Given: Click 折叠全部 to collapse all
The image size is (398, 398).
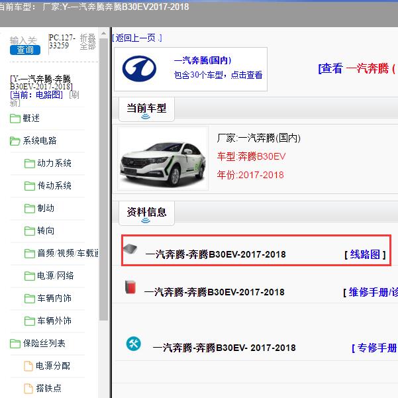Looking at the screenshot, I should [87, 42].
